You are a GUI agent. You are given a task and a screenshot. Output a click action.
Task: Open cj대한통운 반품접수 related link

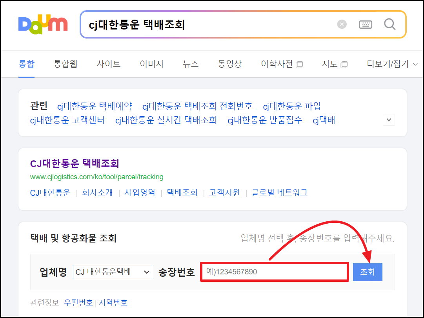point(265,120)
